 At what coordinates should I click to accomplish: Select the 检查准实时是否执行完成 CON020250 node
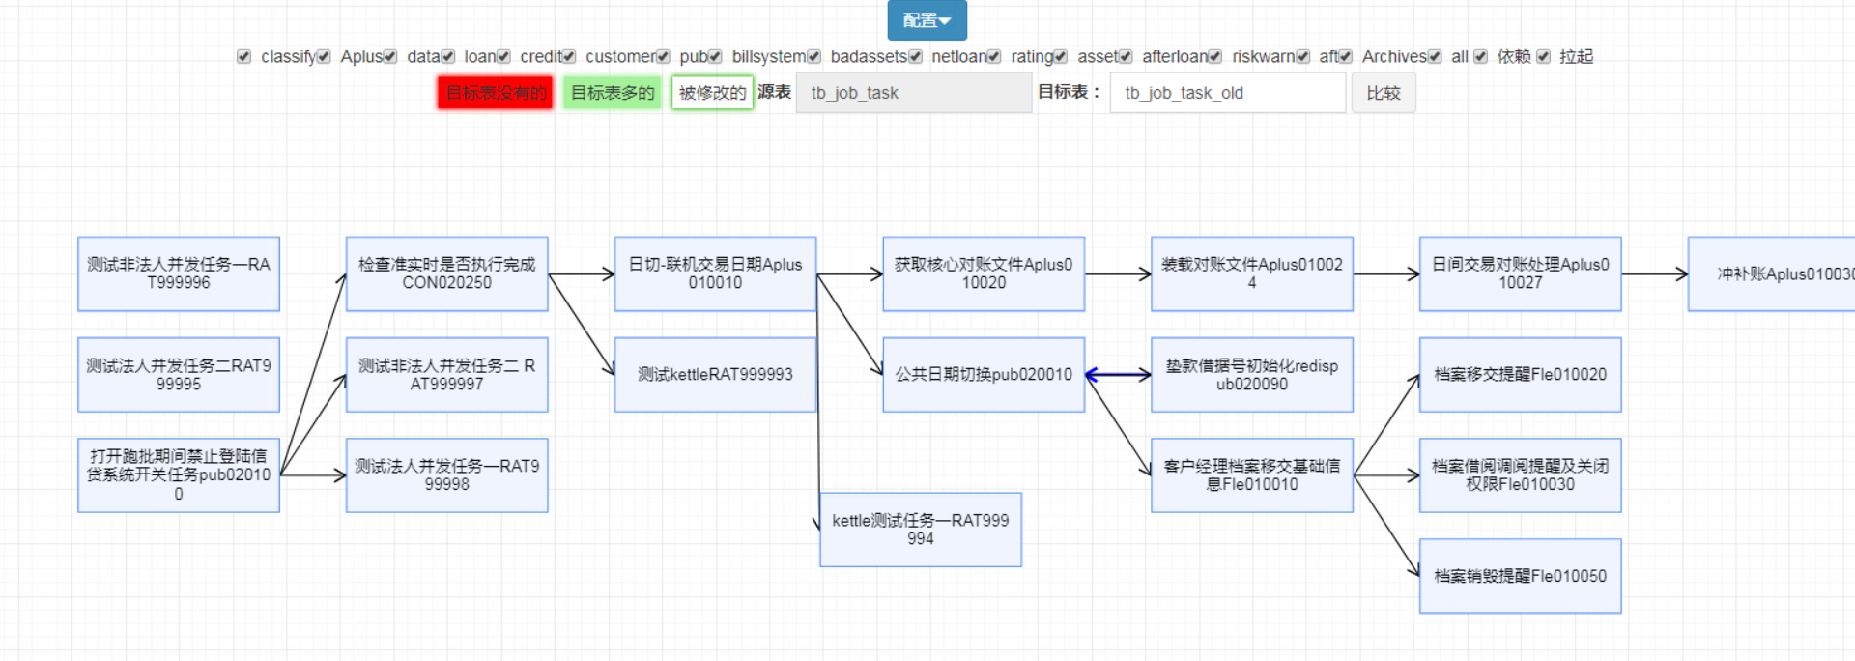point(446,273)
